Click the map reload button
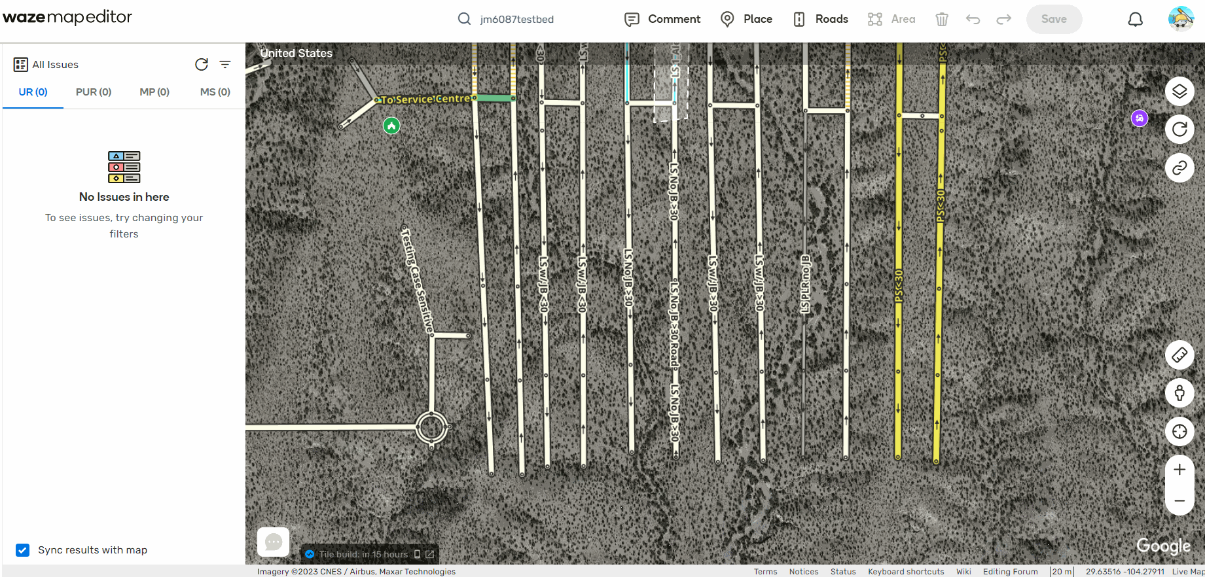Viewport: 1205px width, 577px height. (x=1179, y=130)
